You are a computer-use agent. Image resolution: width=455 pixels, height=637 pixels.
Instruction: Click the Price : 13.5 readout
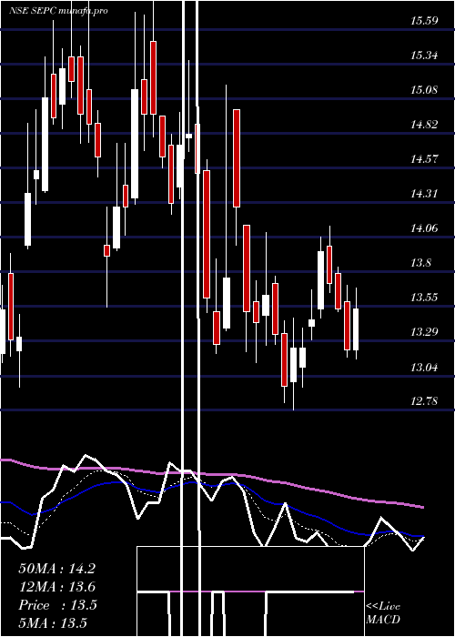point(57,605)
